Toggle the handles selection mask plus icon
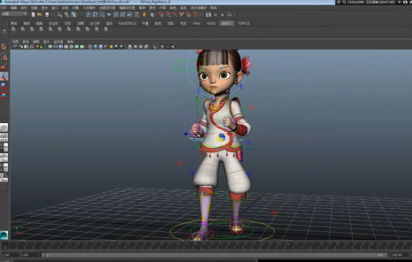The height and width of the screenshot is (262, 412). pos(88,14)
